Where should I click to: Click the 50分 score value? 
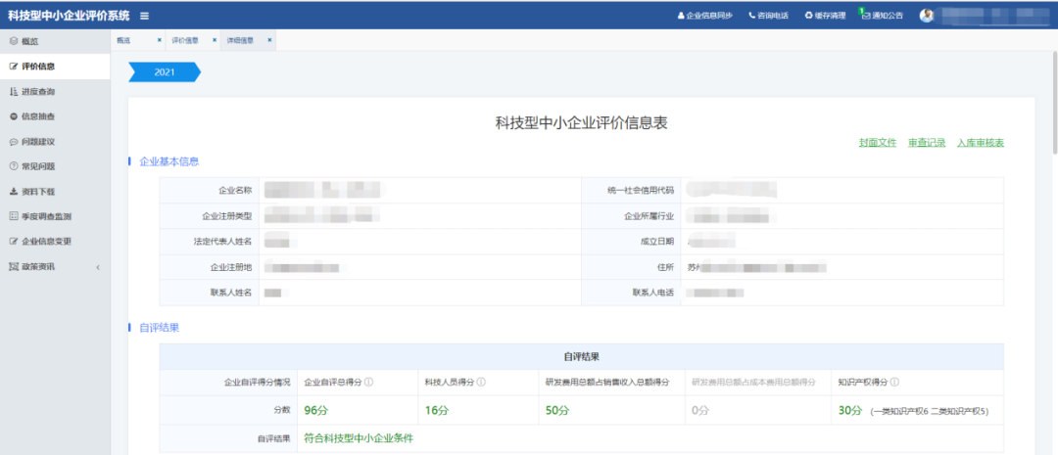coord(556,410)
